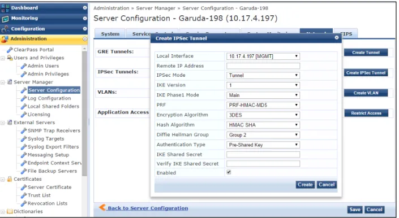Switch to the System tab
The height and width of the screenshot is (218, 399).
[x=110, y=34]
